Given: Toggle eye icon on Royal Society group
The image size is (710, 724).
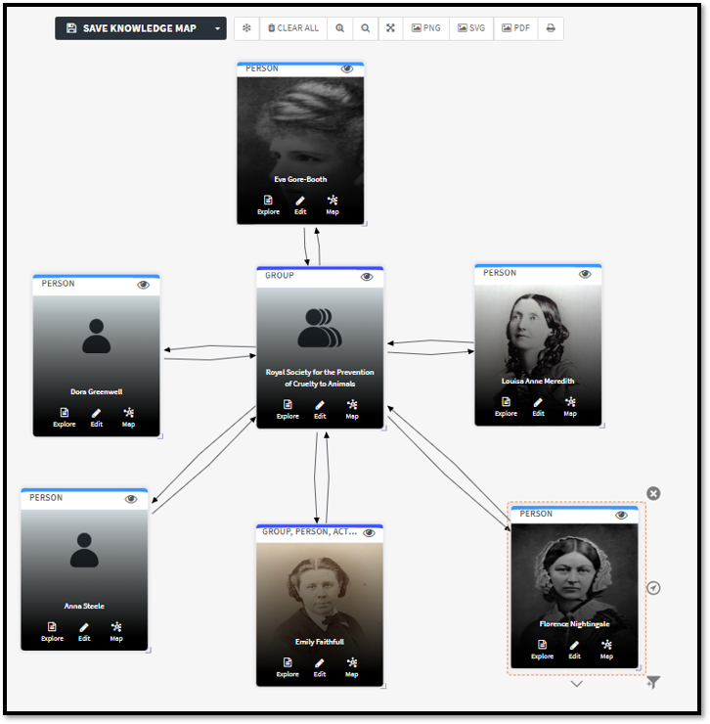Looking at the screenshot, I should tap(367, 277).
